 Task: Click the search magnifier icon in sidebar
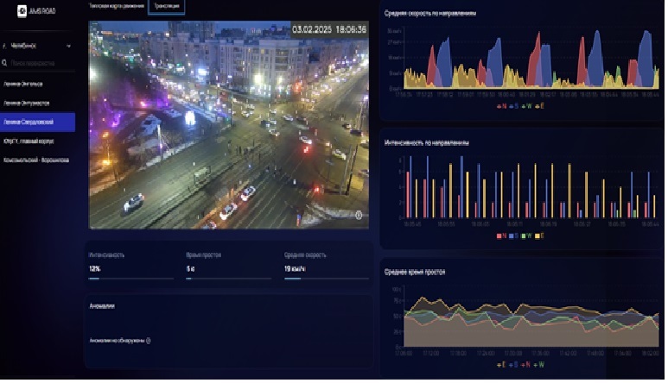(5, 63)
